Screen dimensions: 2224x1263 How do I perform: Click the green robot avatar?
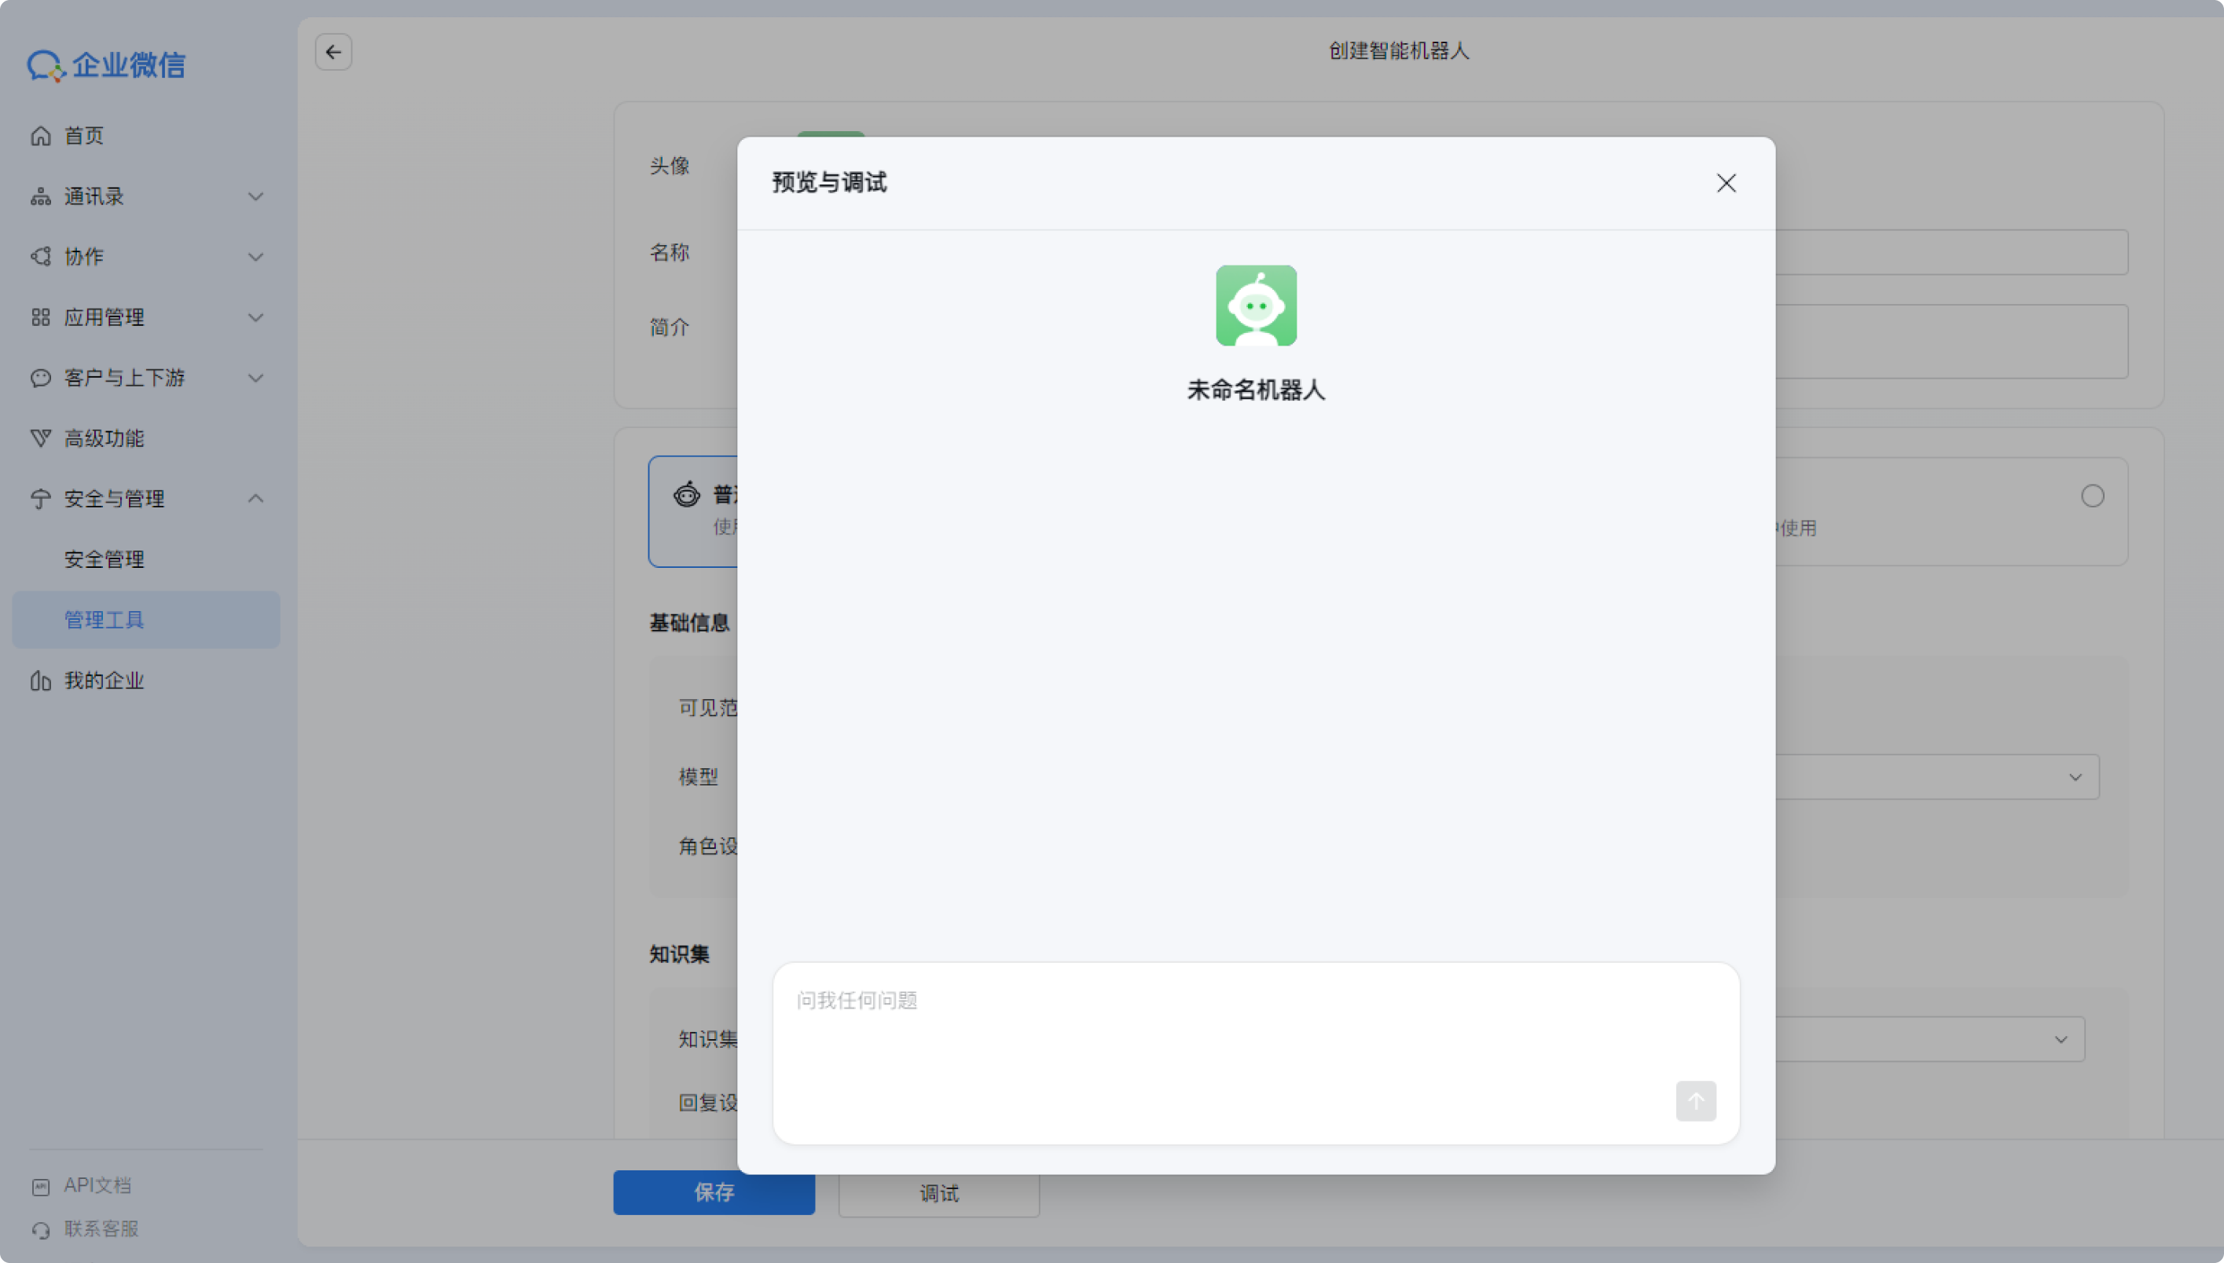[1256, 306]
